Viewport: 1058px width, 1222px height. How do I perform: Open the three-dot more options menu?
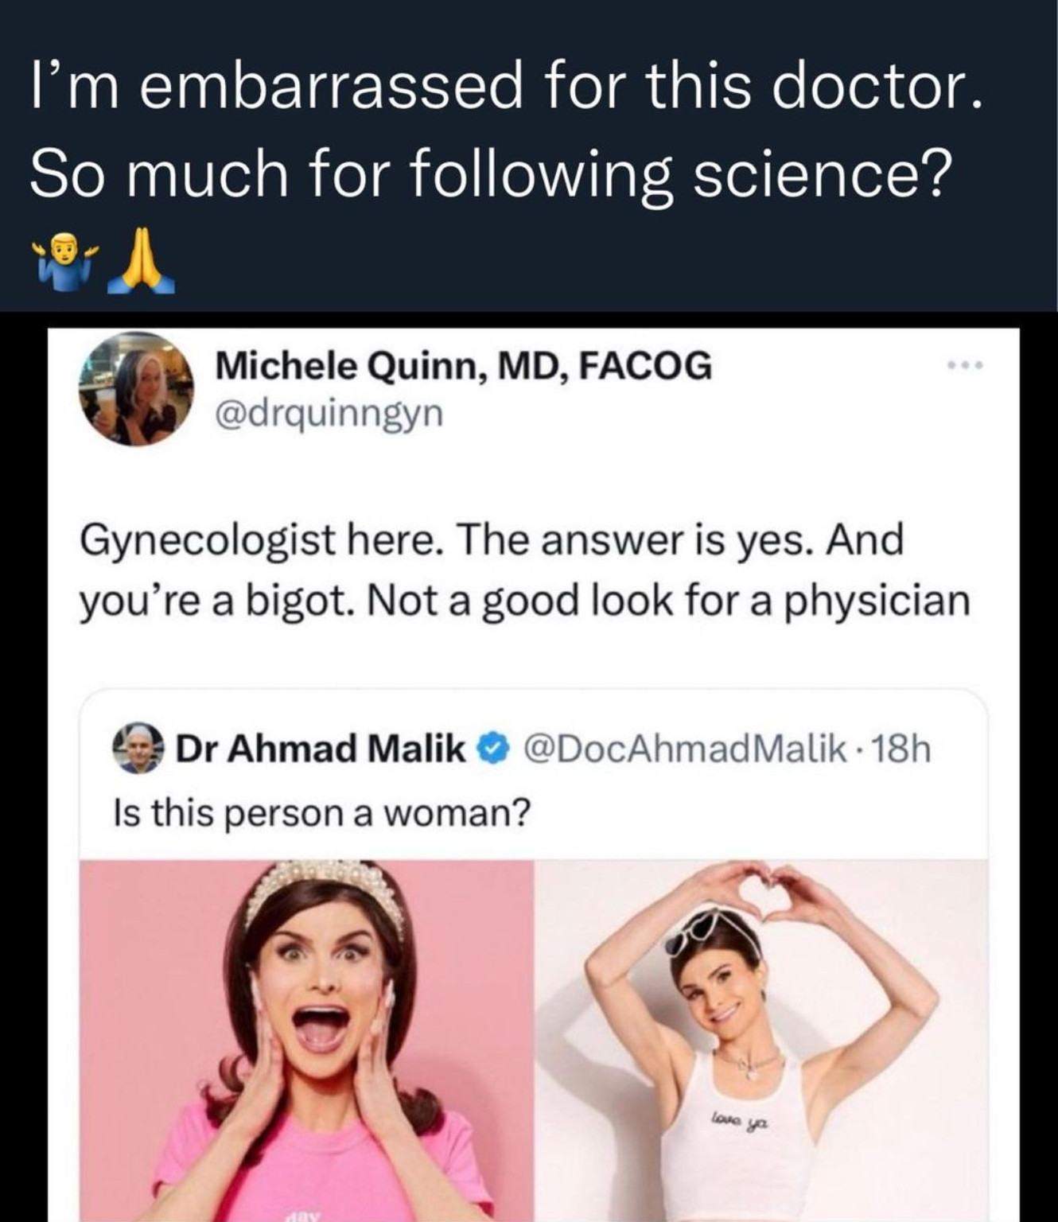[x=966, y=366]
